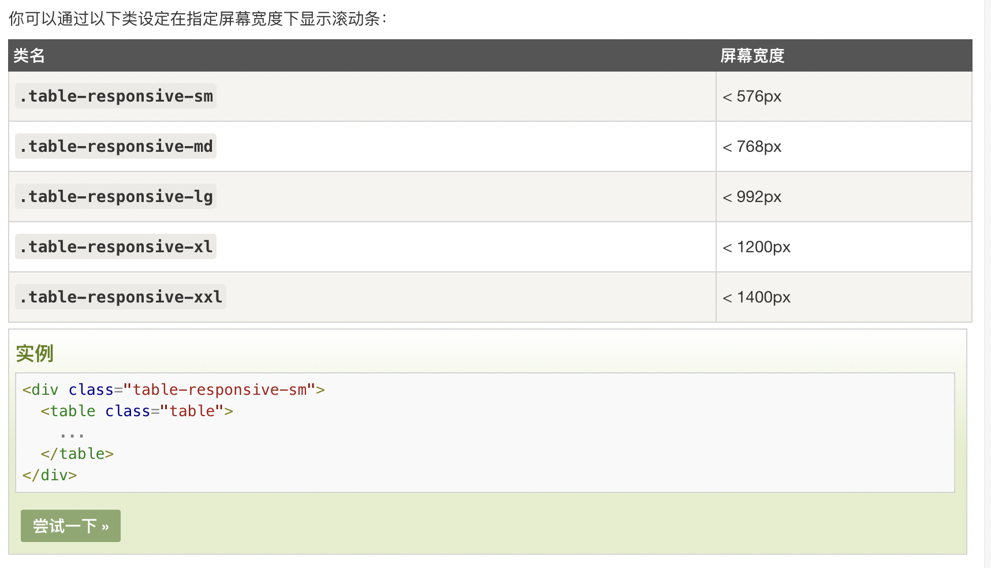Click the 实例 example heading
This screenshot has width=991, height=568.
(x=35, y=353)
